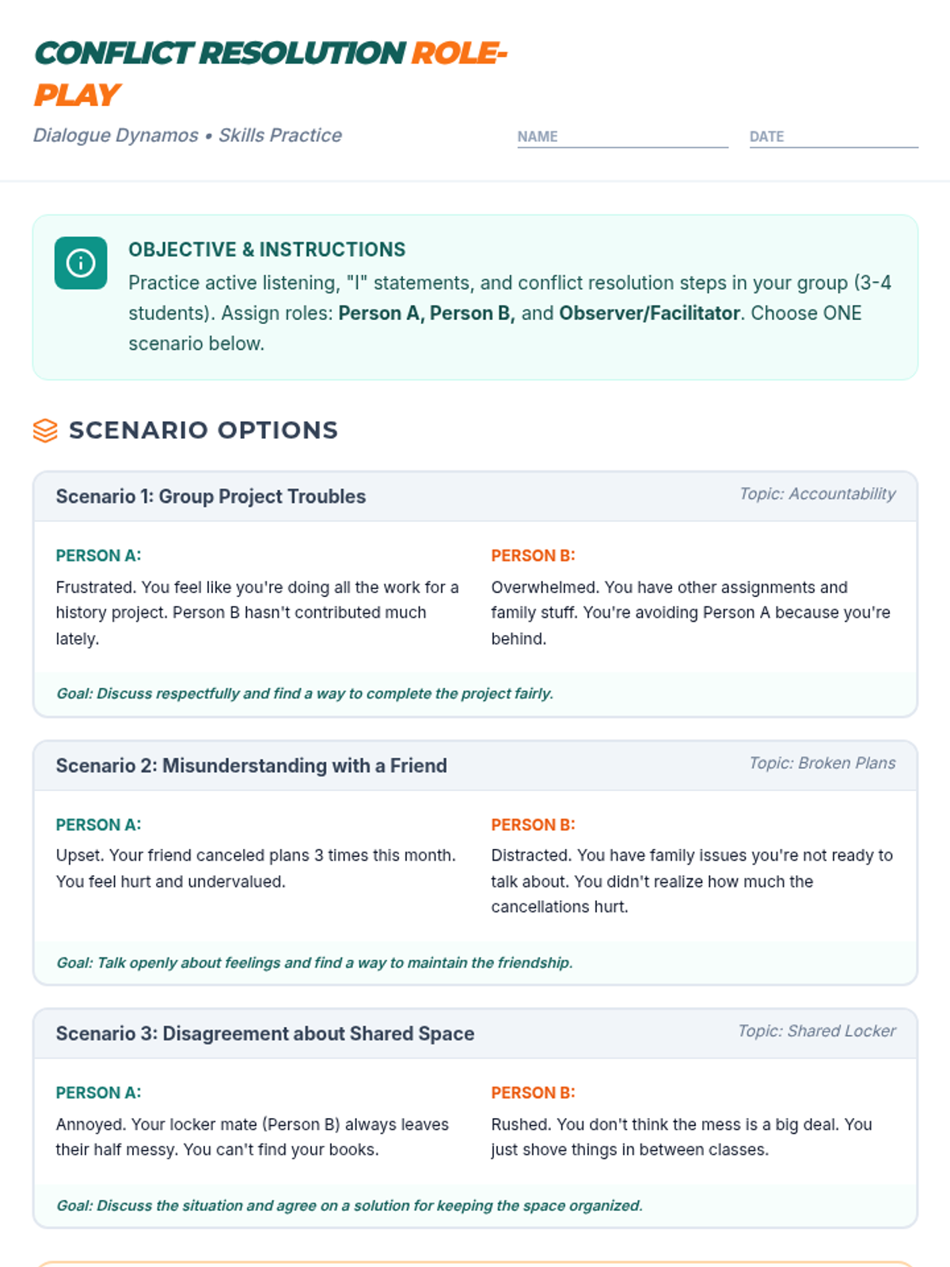This screenshot has width=950, height=1267.
Task: Select Scenario 3: Disagreement about Shared Space header
Action: coord(264,1033)
